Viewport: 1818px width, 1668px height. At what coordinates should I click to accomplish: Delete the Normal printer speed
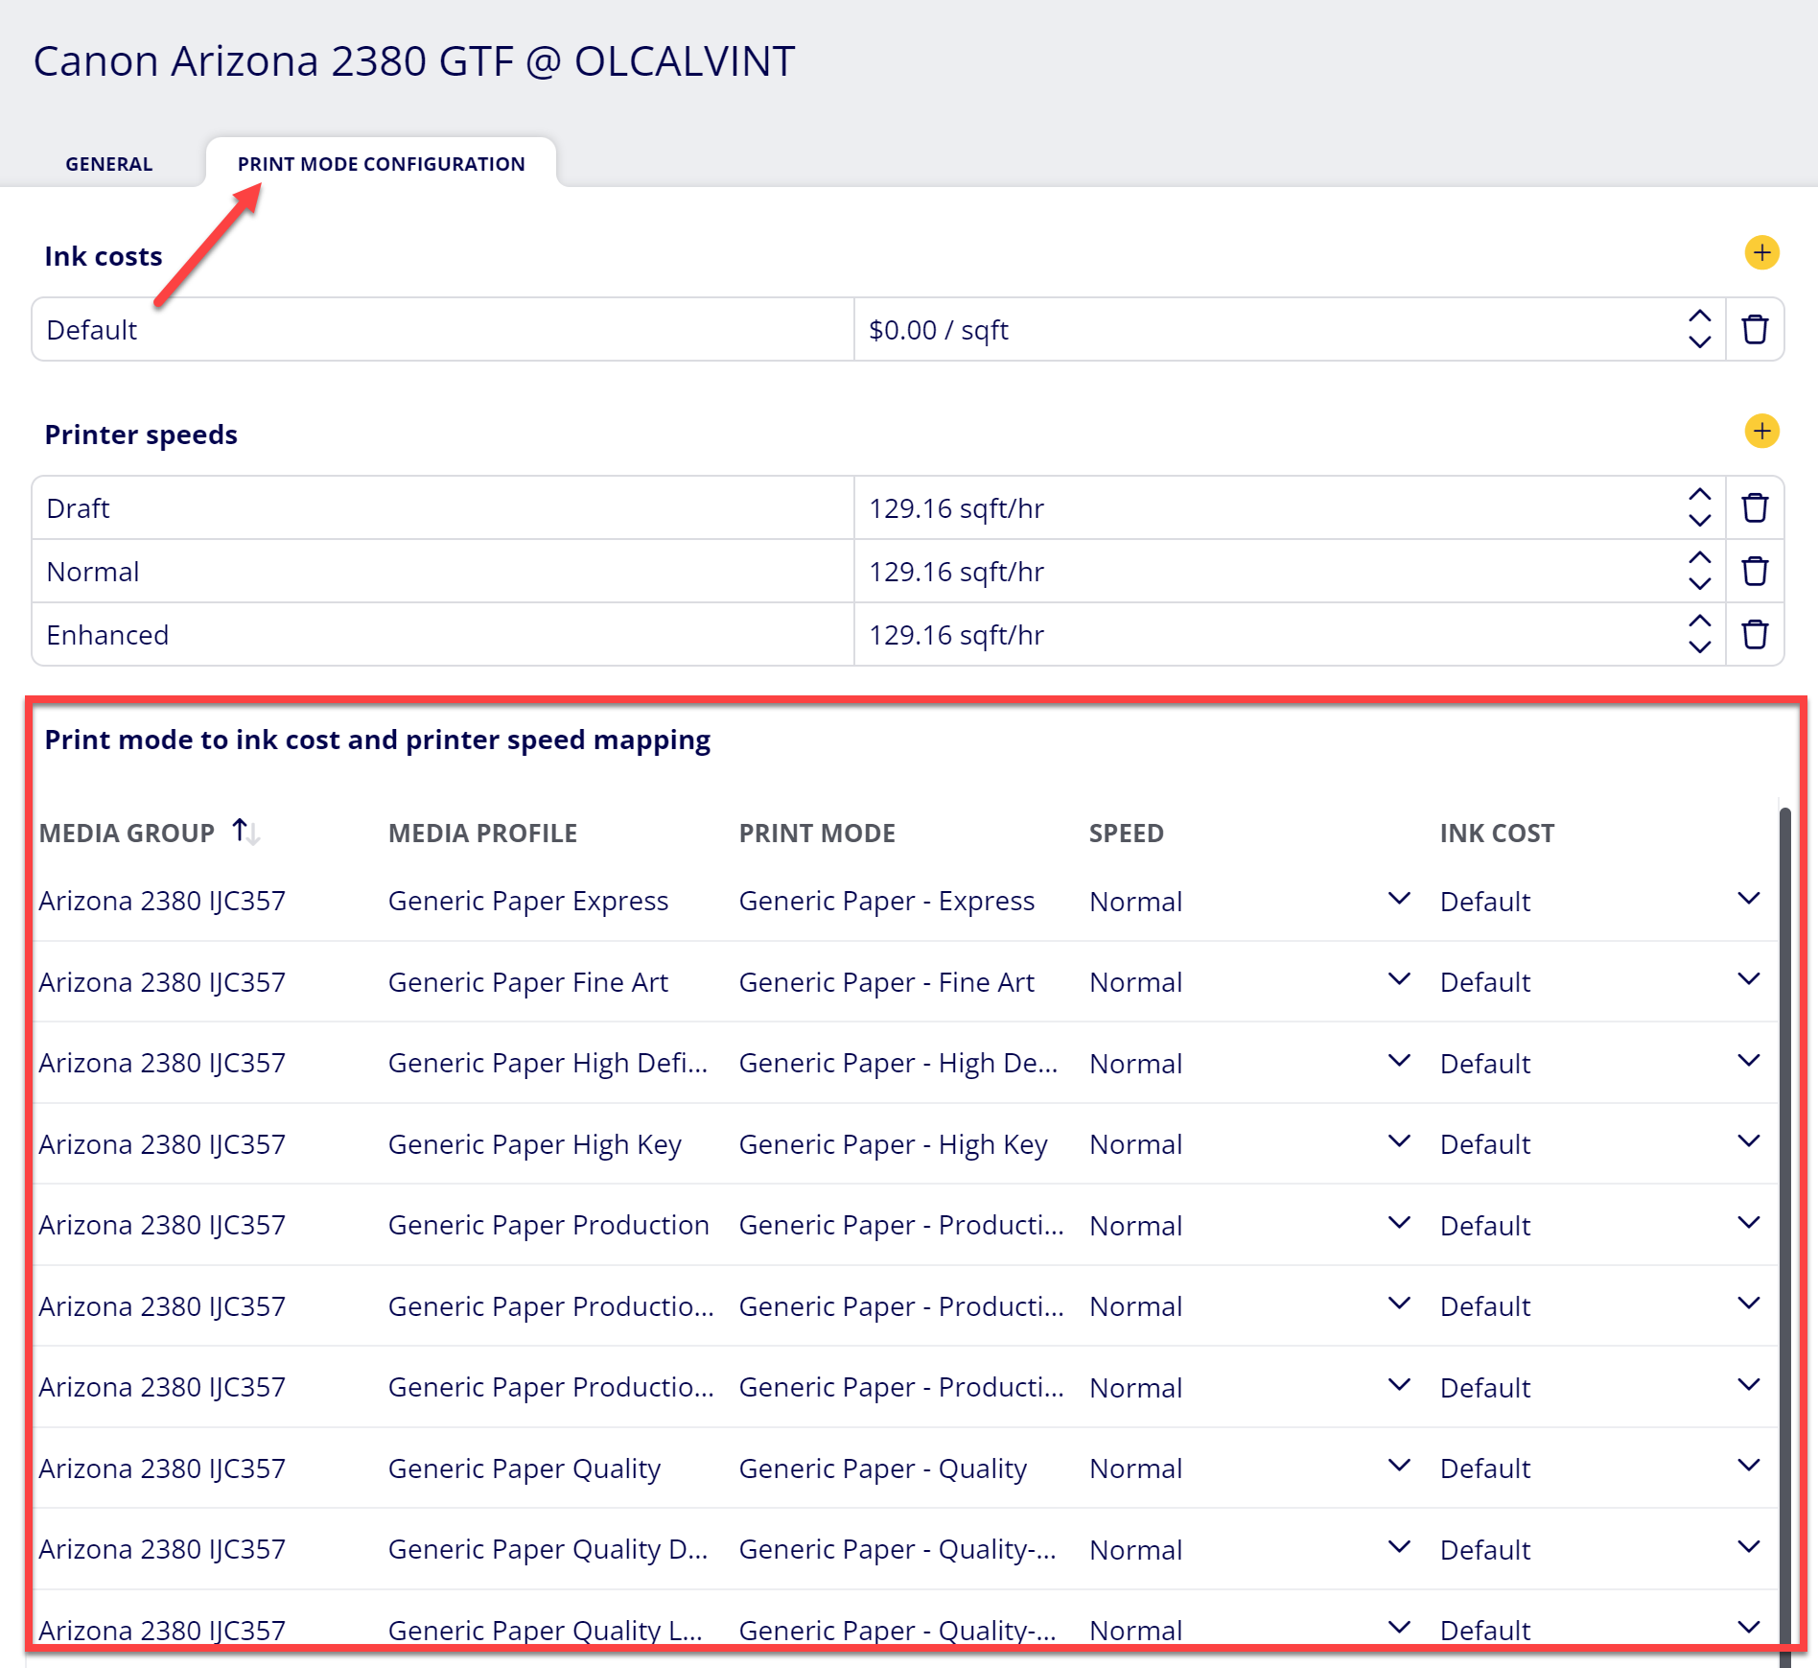coord(1755,571)
